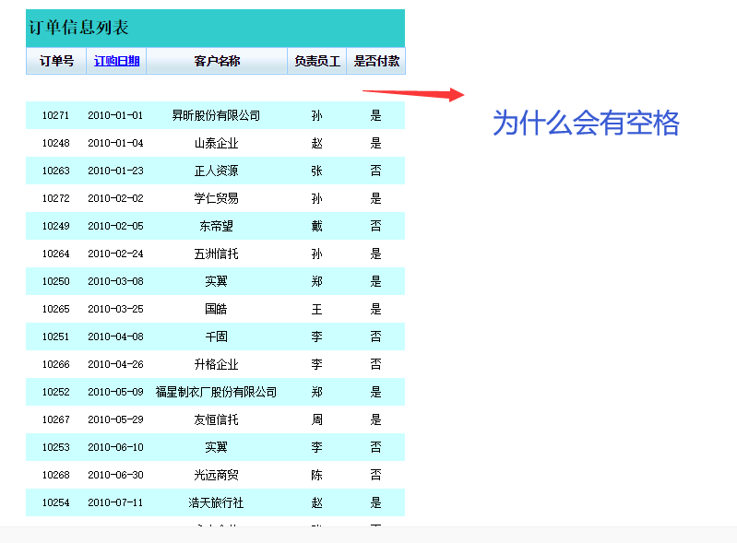Click the date 2010-06-30
This screenshot has width=737, height=543.
pyautogui.click(x=115, y=476)
